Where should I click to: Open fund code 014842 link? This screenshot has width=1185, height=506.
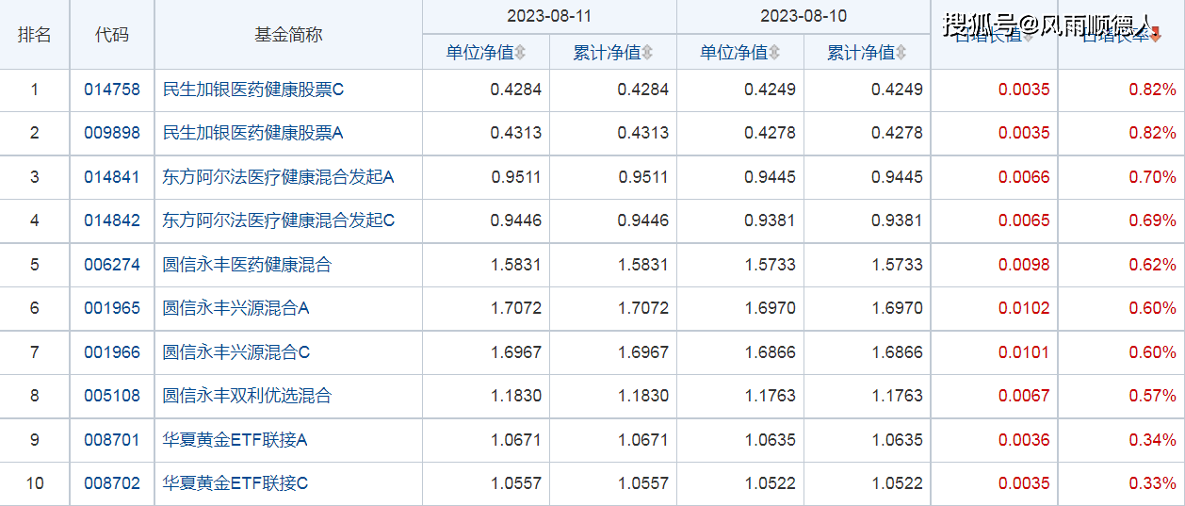click(x=111, y=220)
